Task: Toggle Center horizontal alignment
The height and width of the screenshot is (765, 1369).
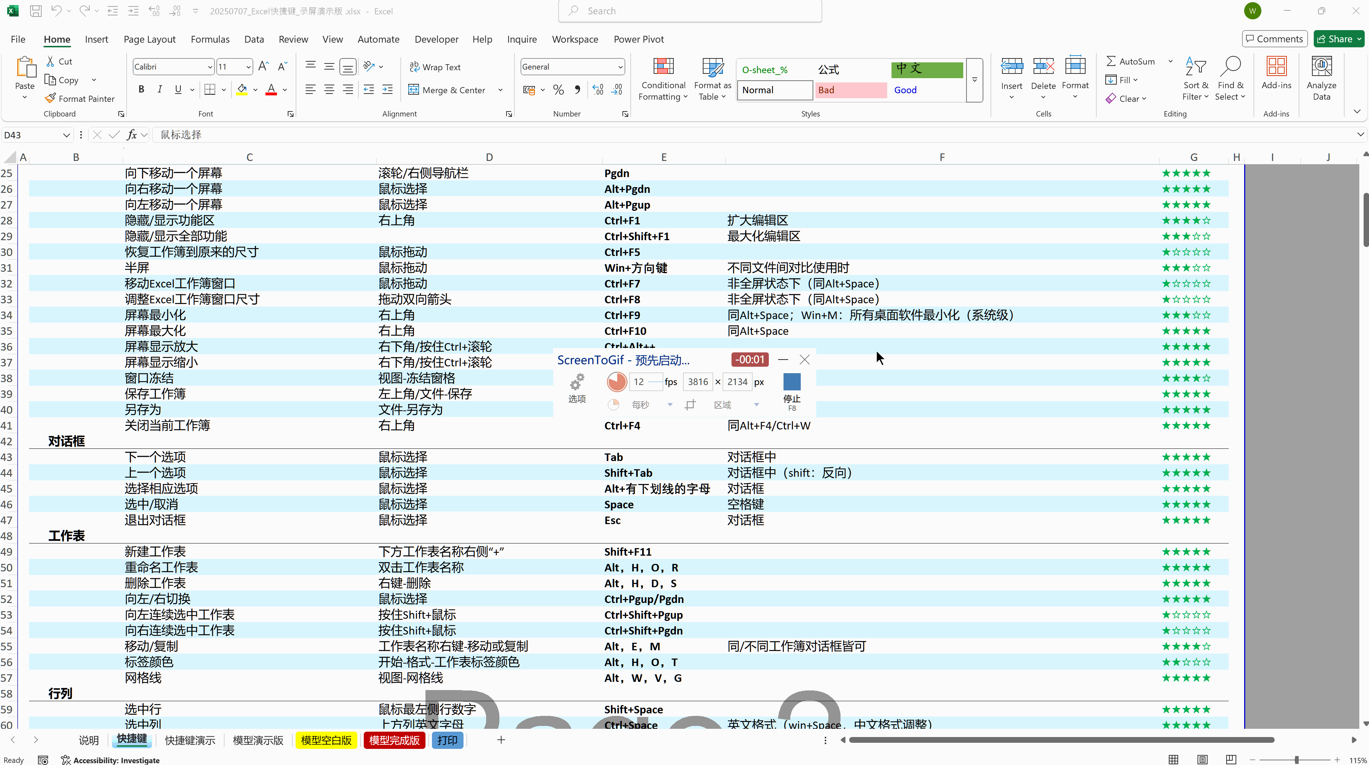Action: [329, 89]
